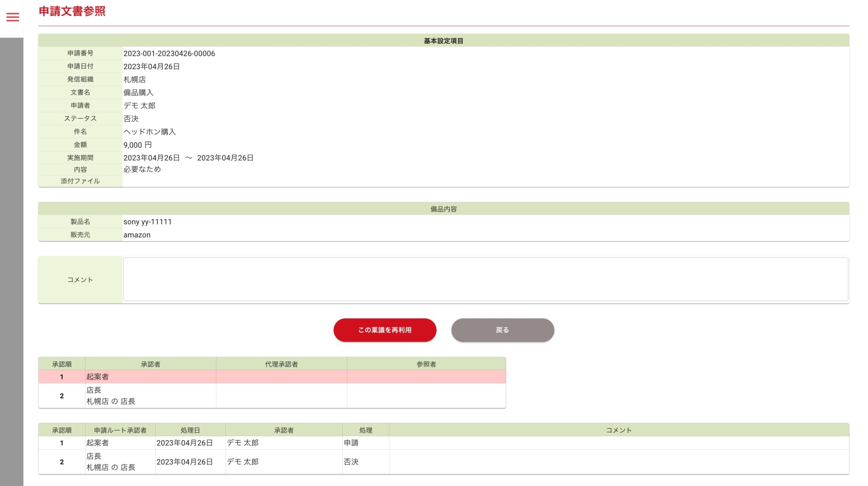The width and height of the screenshot is (868, 486).
Task: Click the 起案者 row in approval route
Action: [97, 377]
